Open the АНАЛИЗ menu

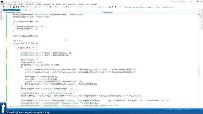pyautogui.click(x=81, y=4)
